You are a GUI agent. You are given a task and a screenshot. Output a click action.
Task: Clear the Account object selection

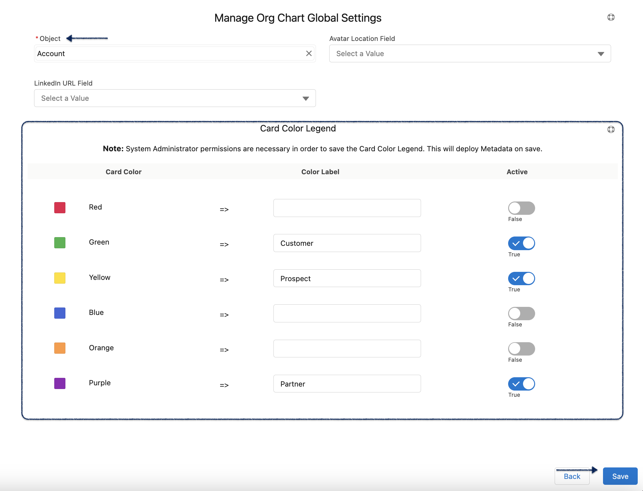point(309,53)
